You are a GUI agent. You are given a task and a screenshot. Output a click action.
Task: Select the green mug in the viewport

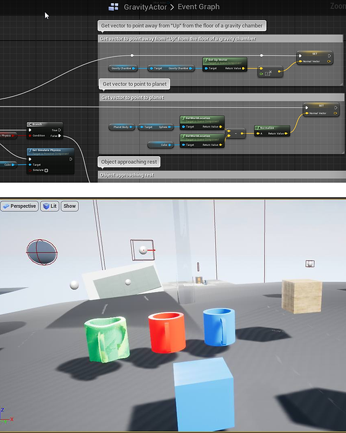point(108,339)
